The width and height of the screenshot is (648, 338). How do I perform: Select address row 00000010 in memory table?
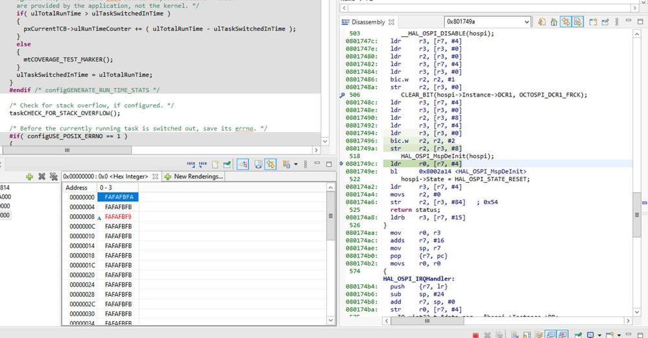(82, 236)
